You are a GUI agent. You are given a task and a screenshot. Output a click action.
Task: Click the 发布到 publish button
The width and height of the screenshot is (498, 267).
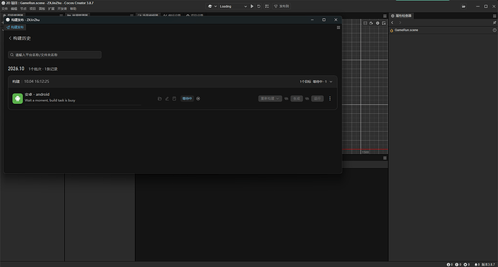tap(281, 6)
